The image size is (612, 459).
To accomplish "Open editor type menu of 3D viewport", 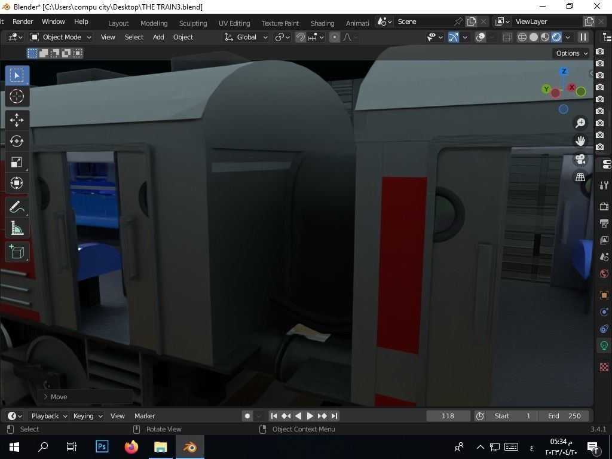I will [x=15, y=37].
